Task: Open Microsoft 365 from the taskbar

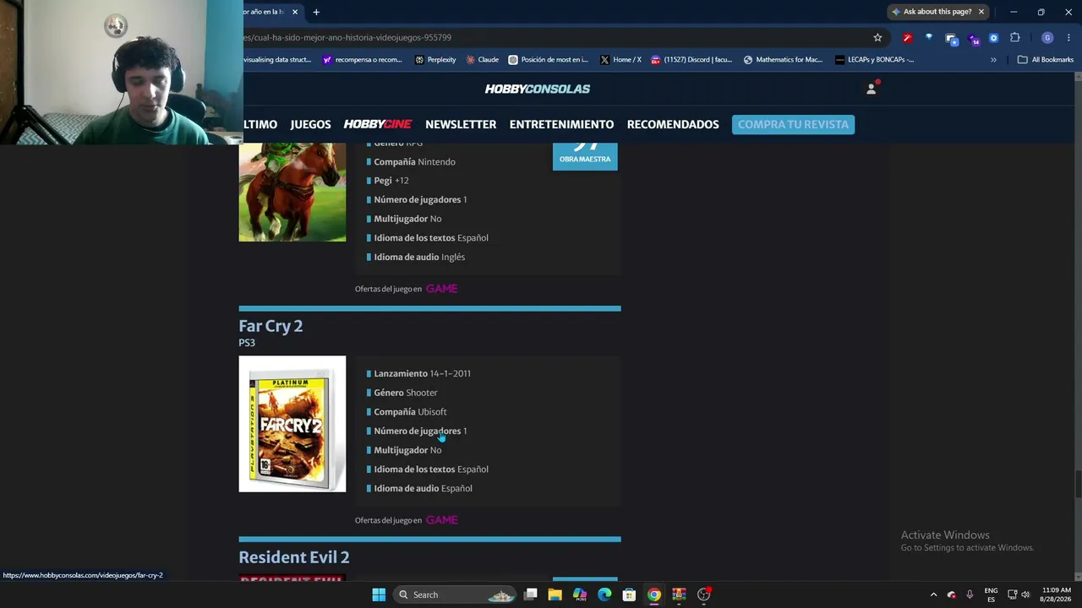Action: pyautogui.click(x=580, y=594)
